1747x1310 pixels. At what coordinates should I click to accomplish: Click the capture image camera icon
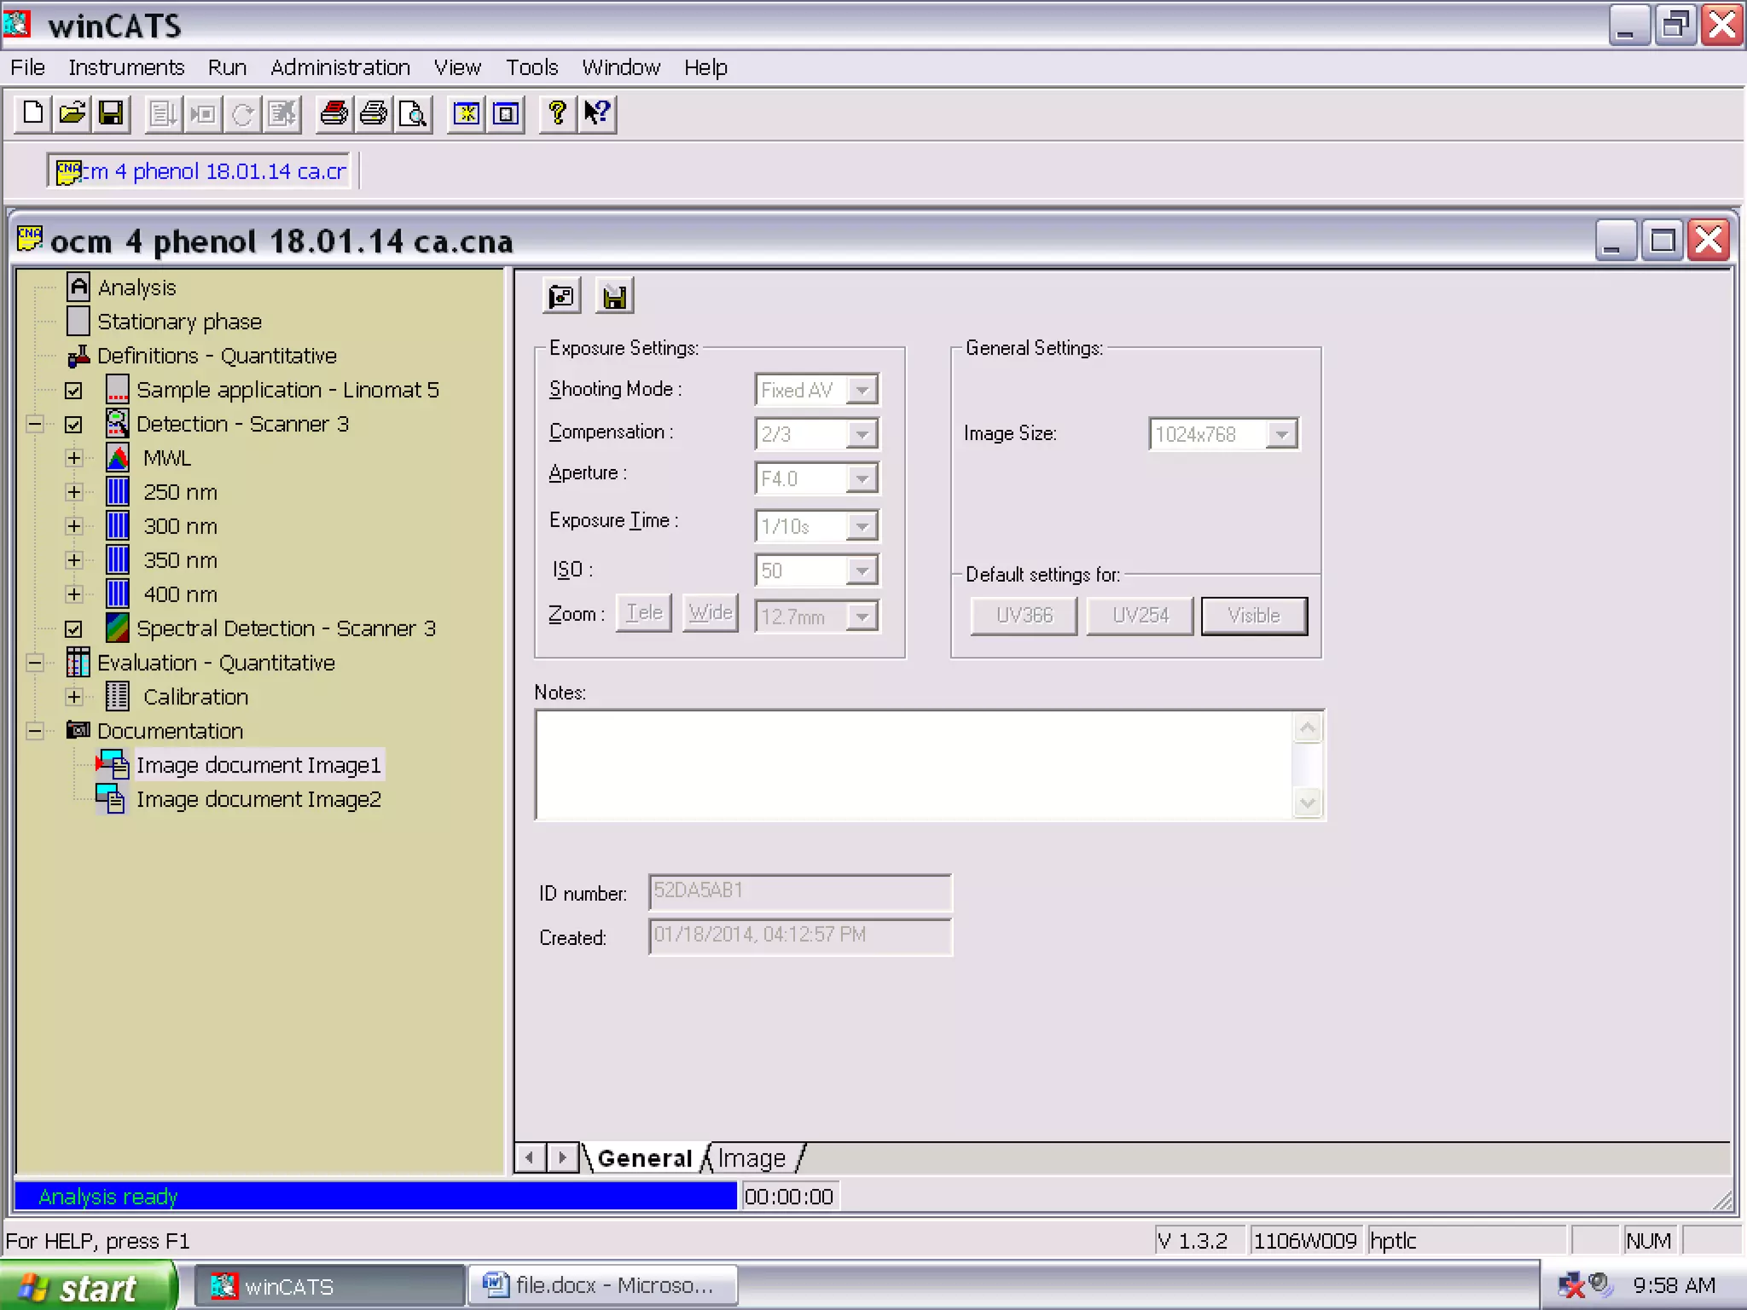point(562,297)
